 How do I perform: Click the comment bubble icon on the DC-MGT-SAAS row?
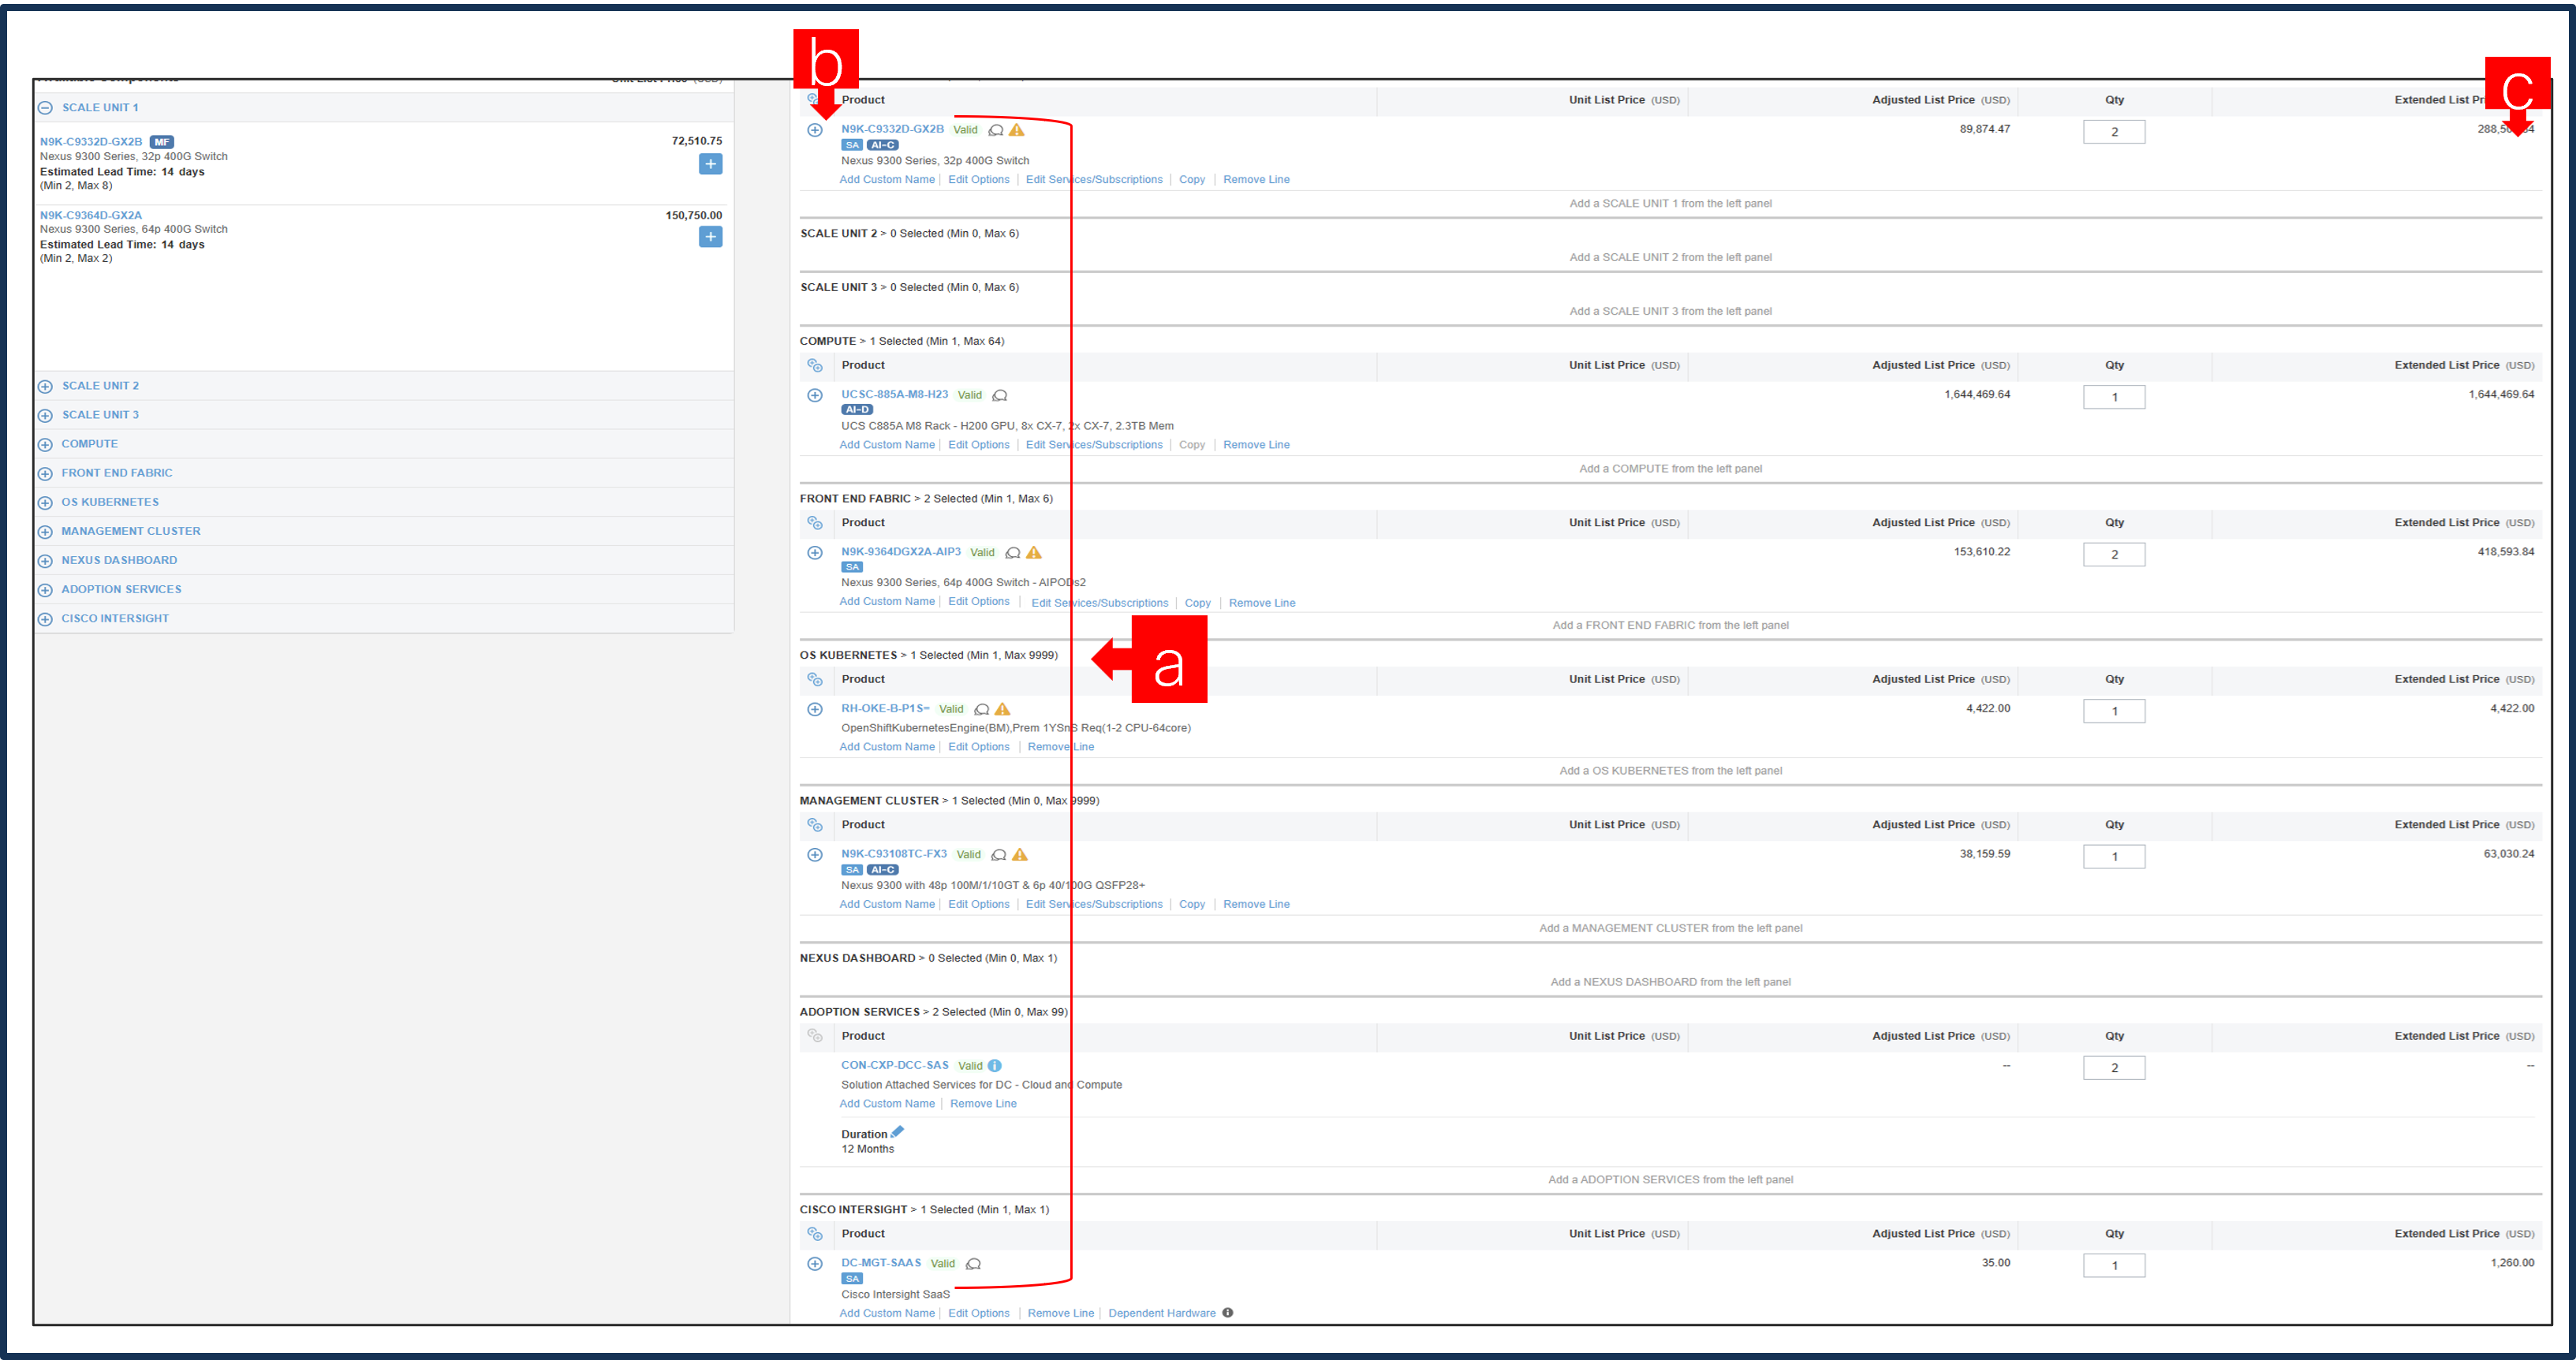point(973,1263)
